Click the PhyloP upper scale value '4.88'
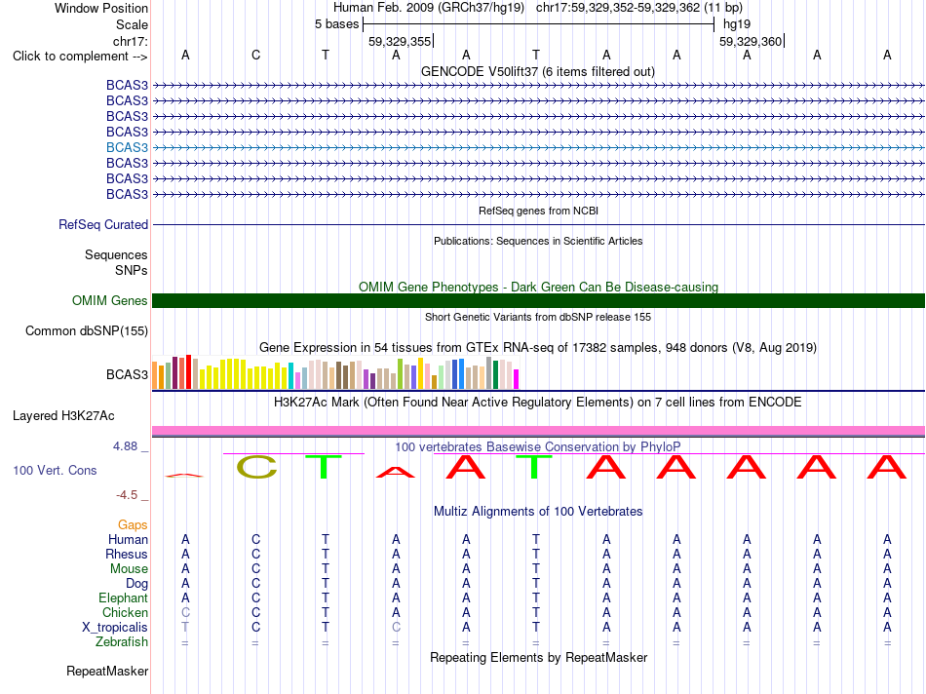Image resolution: width=926 pixels, height=694 pixels. click(125, 446)
